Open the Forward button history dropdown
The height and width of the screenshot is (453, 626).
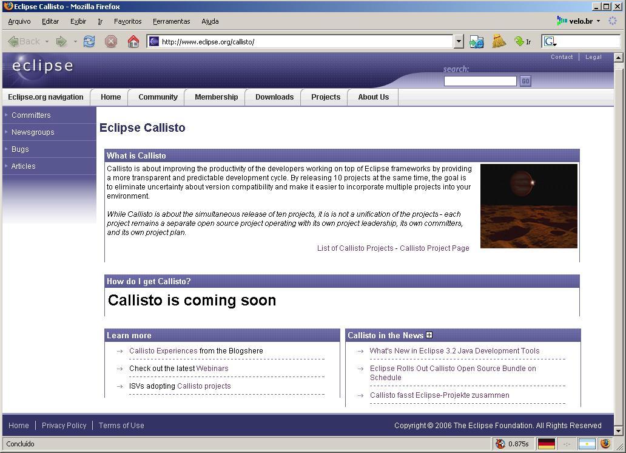point(75,41)
